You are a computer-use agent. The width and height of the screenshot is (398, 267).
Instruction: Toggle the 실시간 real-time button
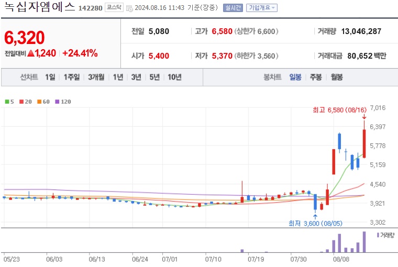[233, 8]
